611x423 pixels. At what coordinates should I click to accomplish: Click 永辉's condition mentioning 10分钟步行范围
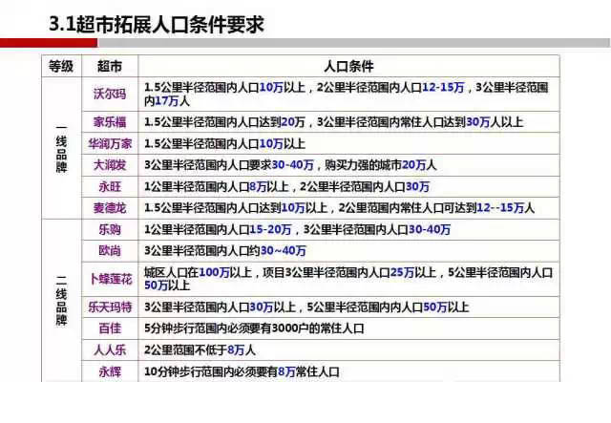[x=242, y=371]
